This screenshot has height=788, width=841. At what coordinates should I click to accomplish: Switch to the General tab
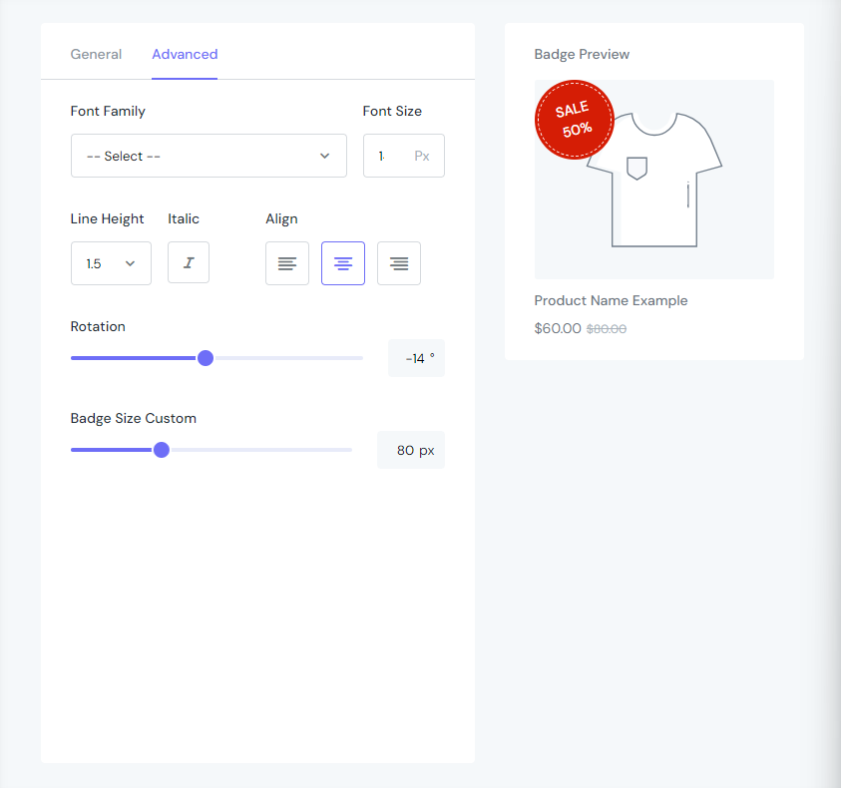(x=96, y=54)
